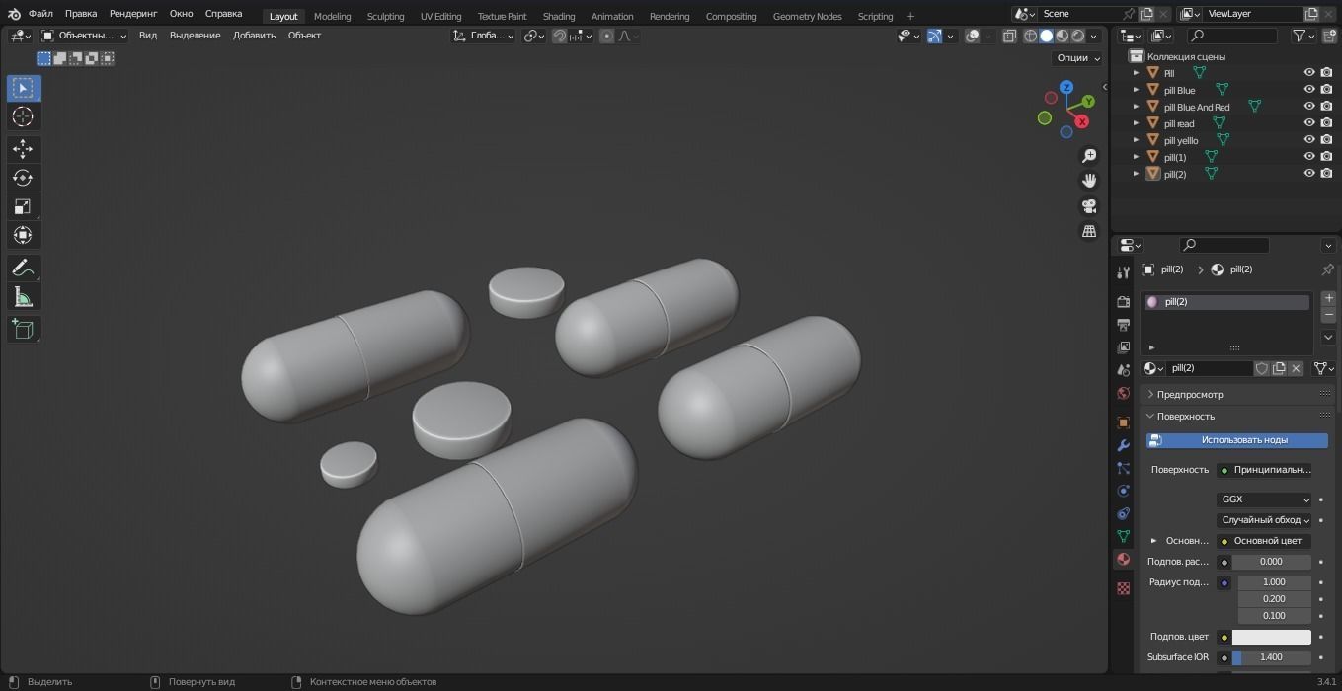Activate the 3D Cursor tool
Screen dimensions: 1342x691
[24, 116]
